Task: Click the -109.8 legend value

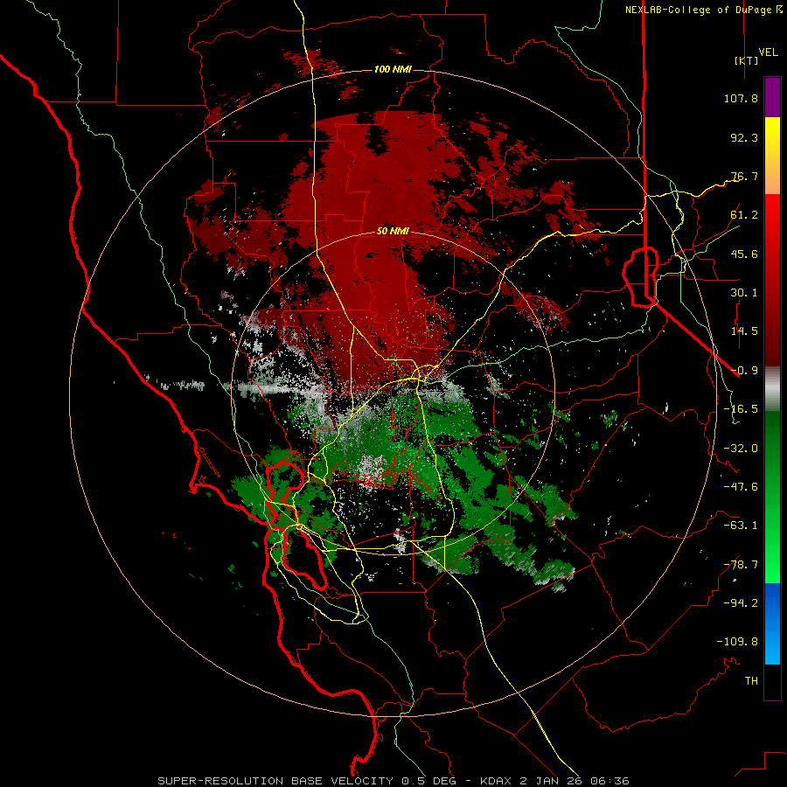Action: coord(737,642)
